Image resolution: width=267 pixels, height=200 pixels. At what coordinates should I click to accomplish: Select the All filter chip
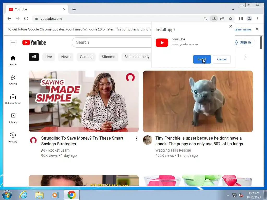(34, 57)
